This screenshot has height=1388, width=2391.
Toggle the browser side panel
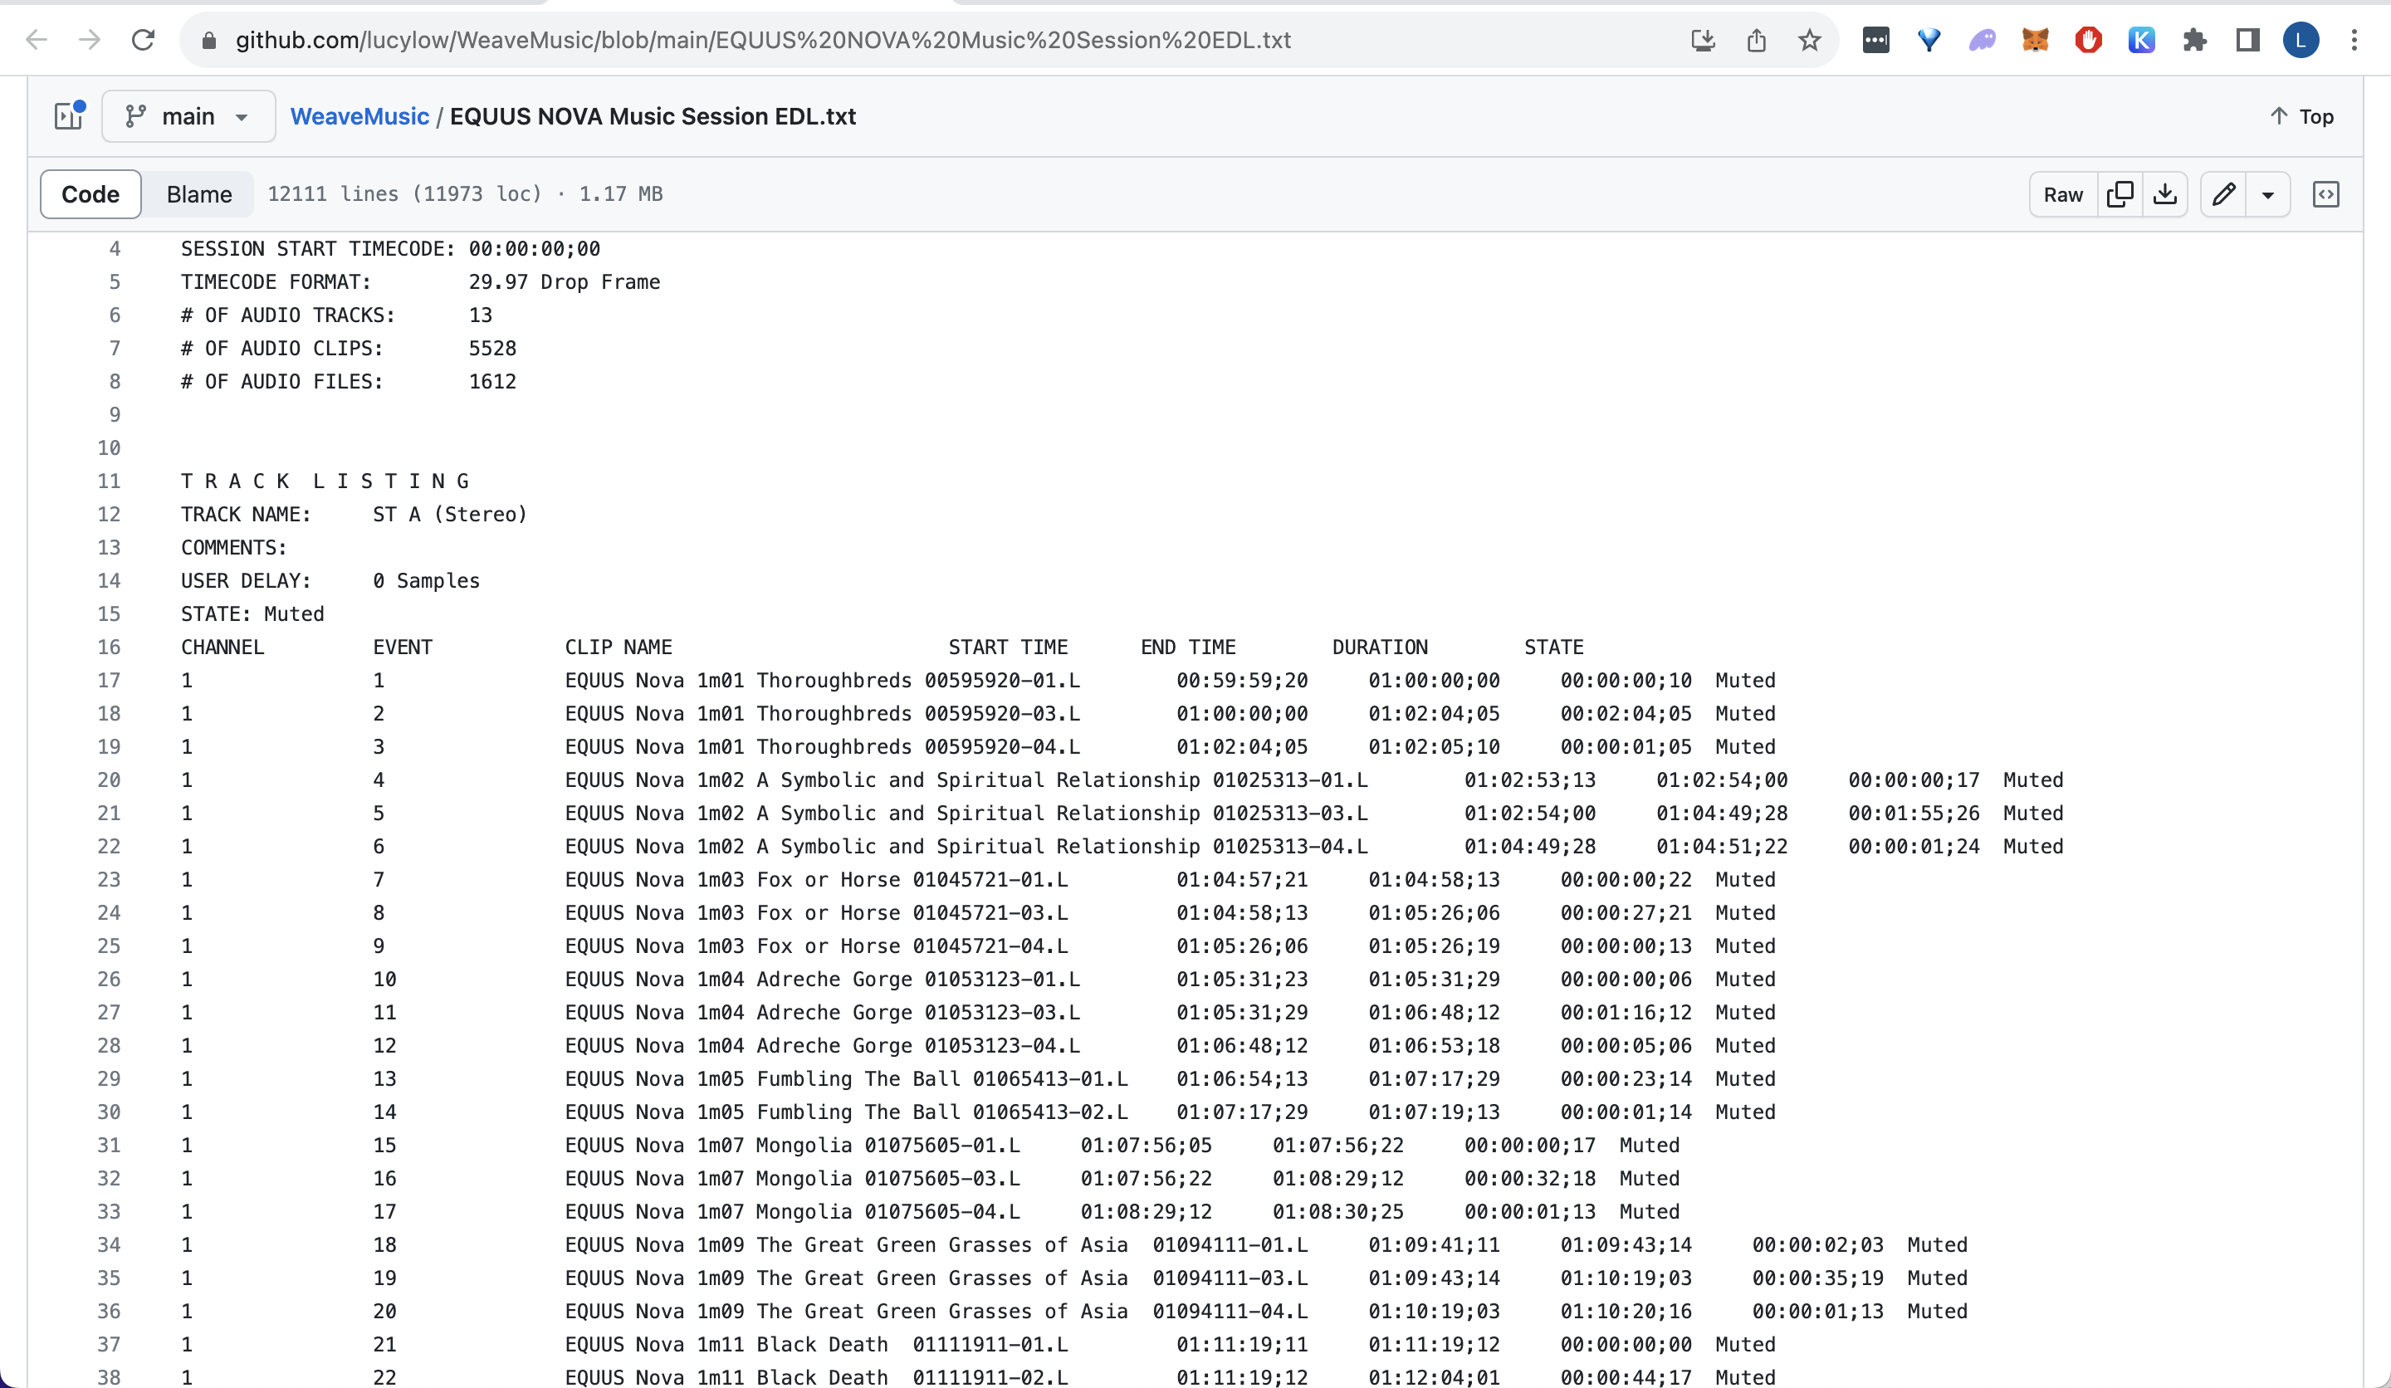[x=2247, y=40]
